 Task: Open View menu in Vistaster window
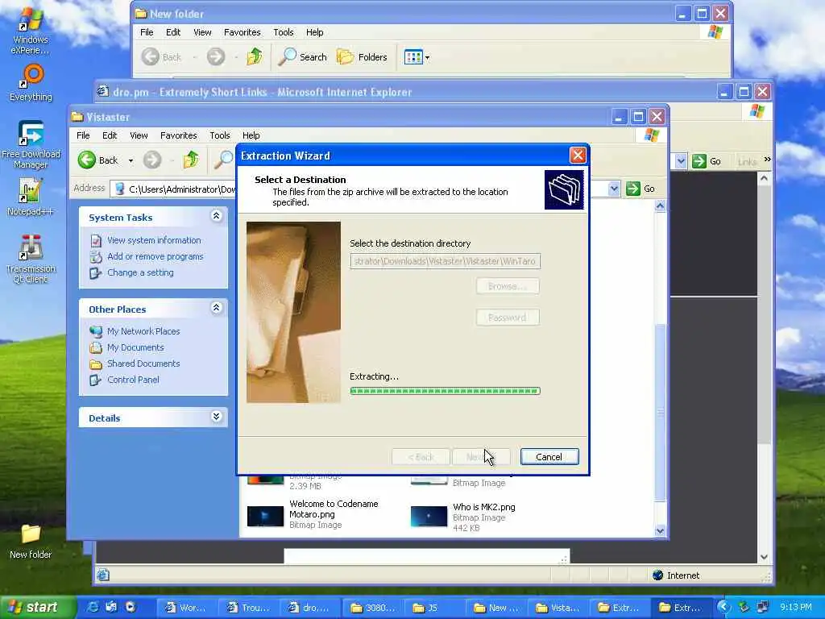[139, 135]
